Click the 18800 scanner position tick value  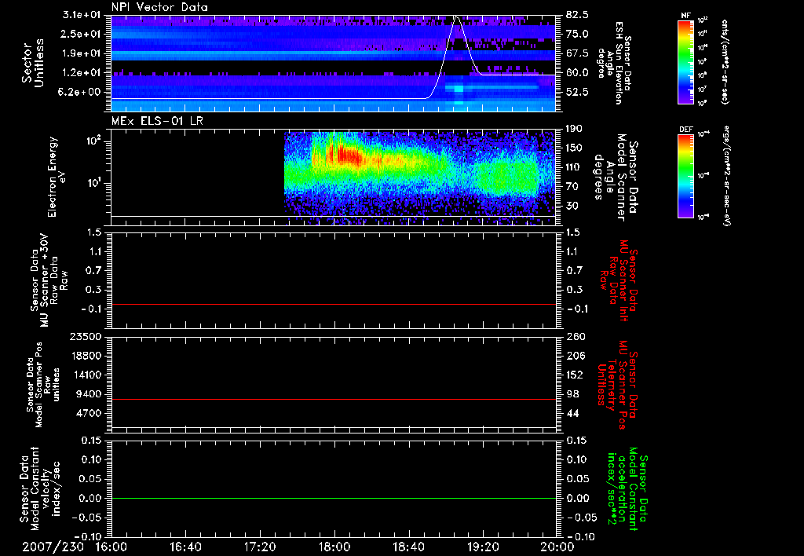point(86,356)
